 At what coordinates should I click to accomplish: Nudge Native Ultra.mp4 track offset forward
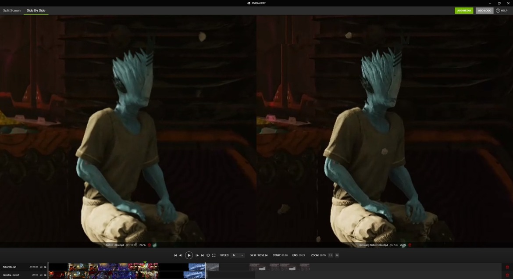click(x=45, y=267)
